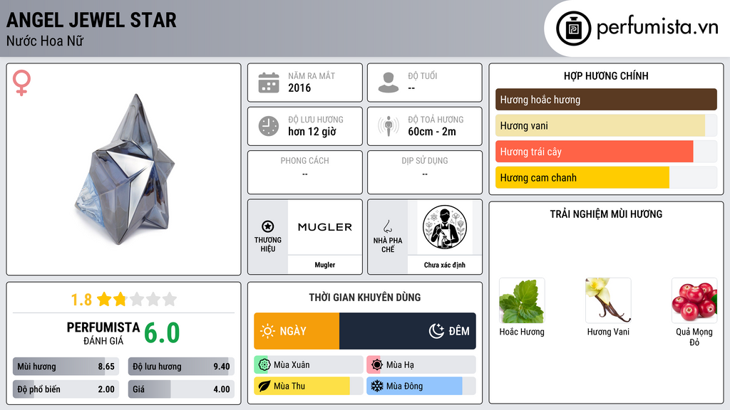
Task: Click the orange-red Hương trái cây bar
Action: [x=606, y=152]
